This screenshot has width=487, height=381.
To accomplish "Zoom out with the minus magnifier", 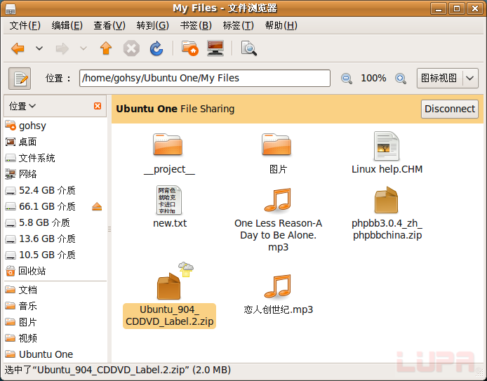I will coord(347,79).
